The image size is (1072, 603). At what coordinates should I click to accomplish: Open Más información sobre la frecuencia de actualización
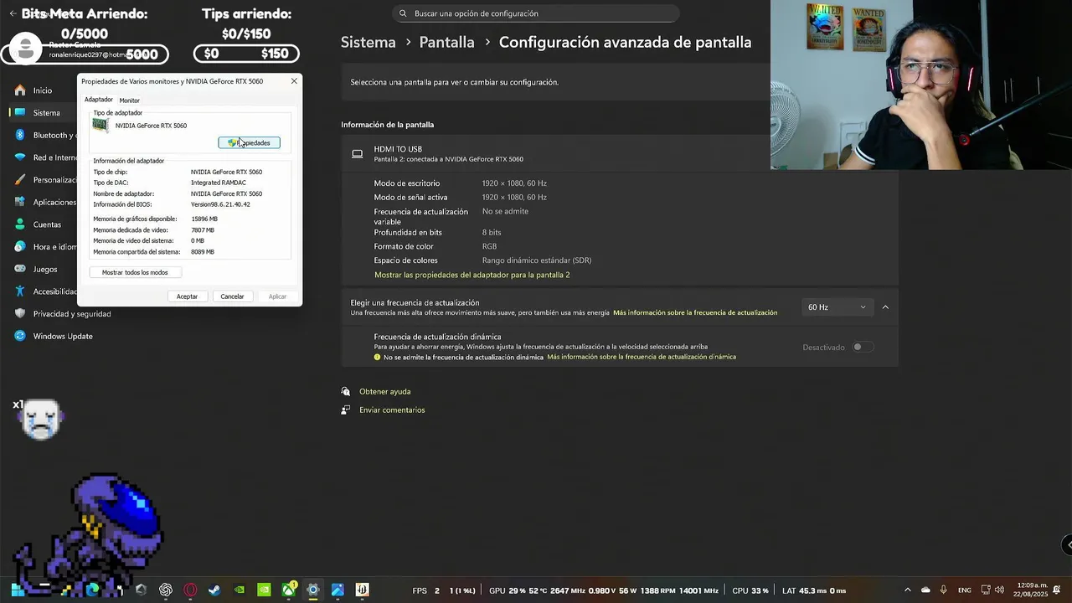695,312
